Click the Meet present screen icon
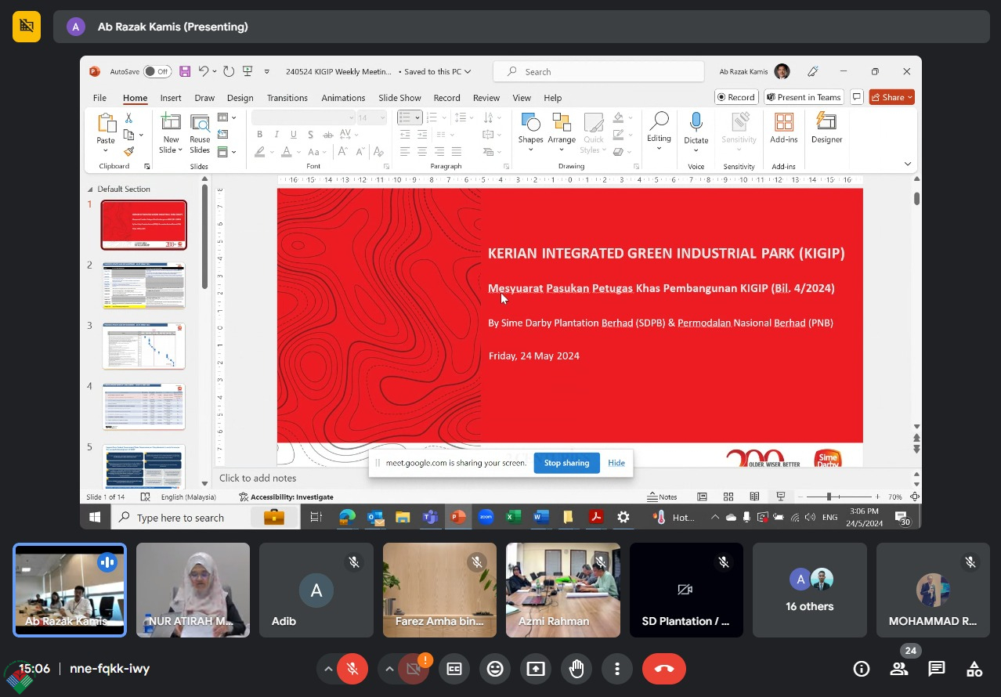1001x697 pixels. pos(536,669)
